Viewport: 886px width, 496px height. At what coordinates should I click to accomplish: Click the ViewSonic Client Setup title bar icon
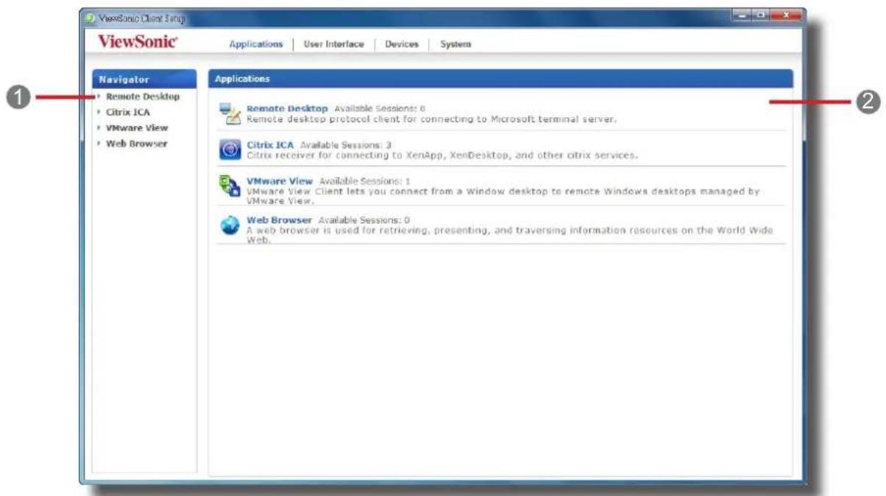click(91, 16)
